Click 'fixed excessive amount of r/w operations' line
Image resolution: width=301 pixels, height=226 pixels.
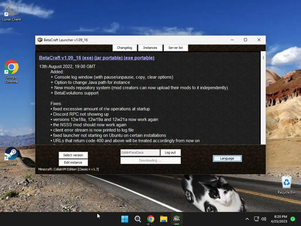pos(100,109)
